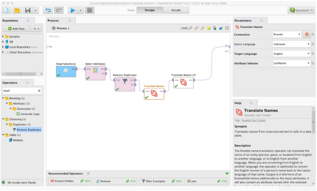Select the Process panel tab
Screen dimensions: 317x191
coord(53,20)
